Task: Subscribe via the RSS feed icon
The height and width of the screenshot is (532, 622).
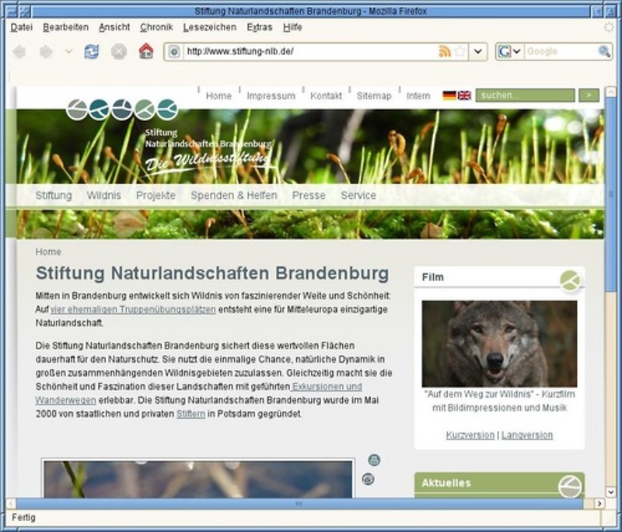Action: point(445,51)
